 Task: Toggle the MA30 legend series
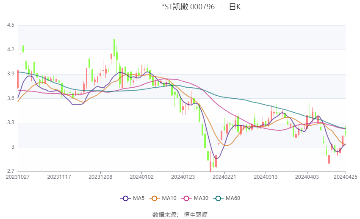point(195,198)
